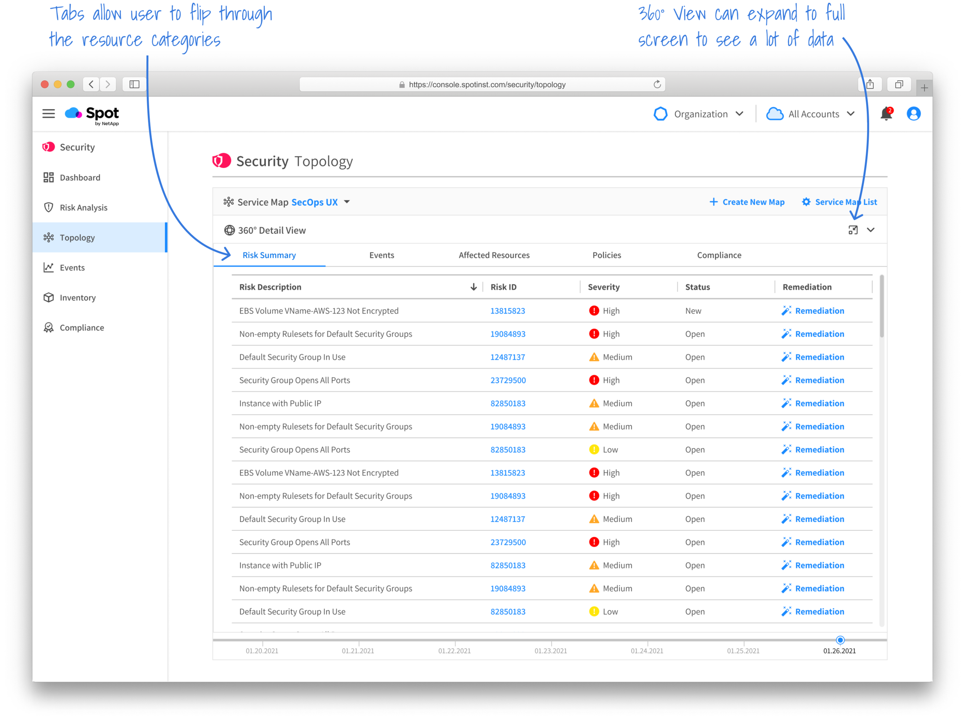The height and width of the screenshot is (721, 965).
Task: Click the notifications bell icon
Action: tap(885, 114)
